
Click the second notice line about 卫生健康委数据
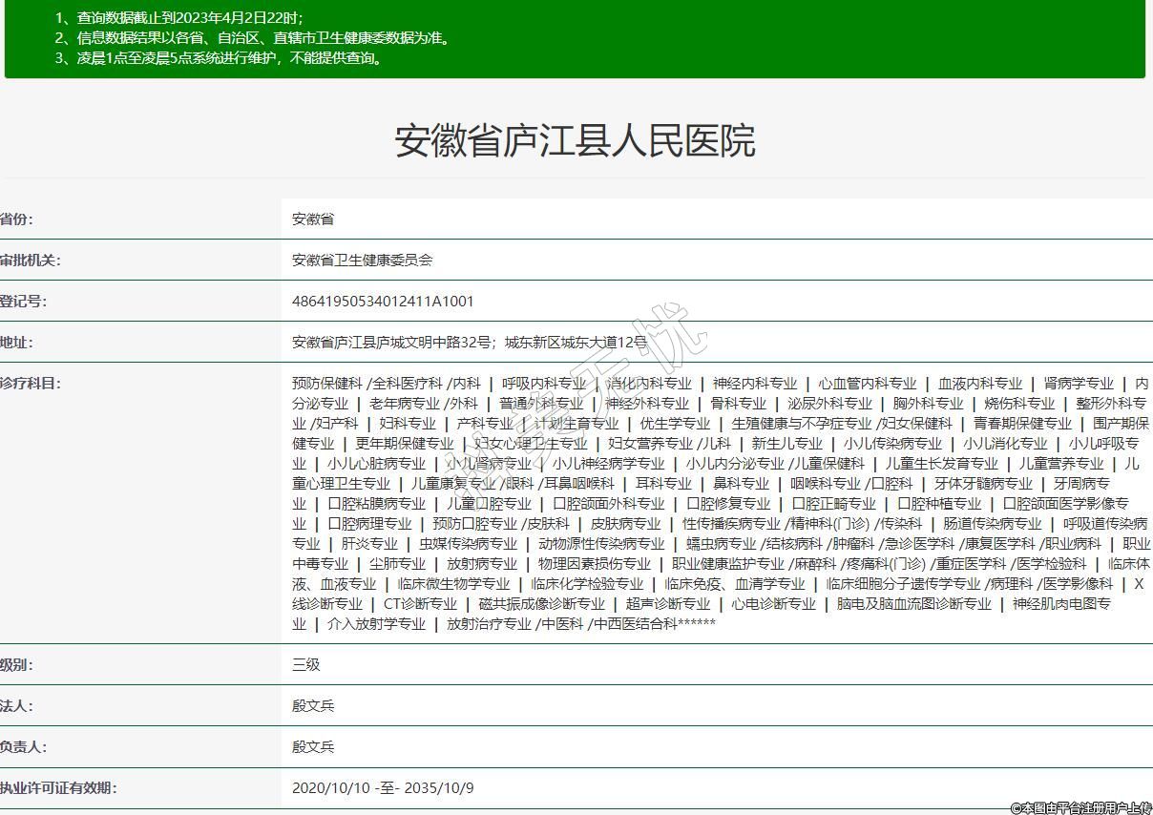tap(252, 38)
